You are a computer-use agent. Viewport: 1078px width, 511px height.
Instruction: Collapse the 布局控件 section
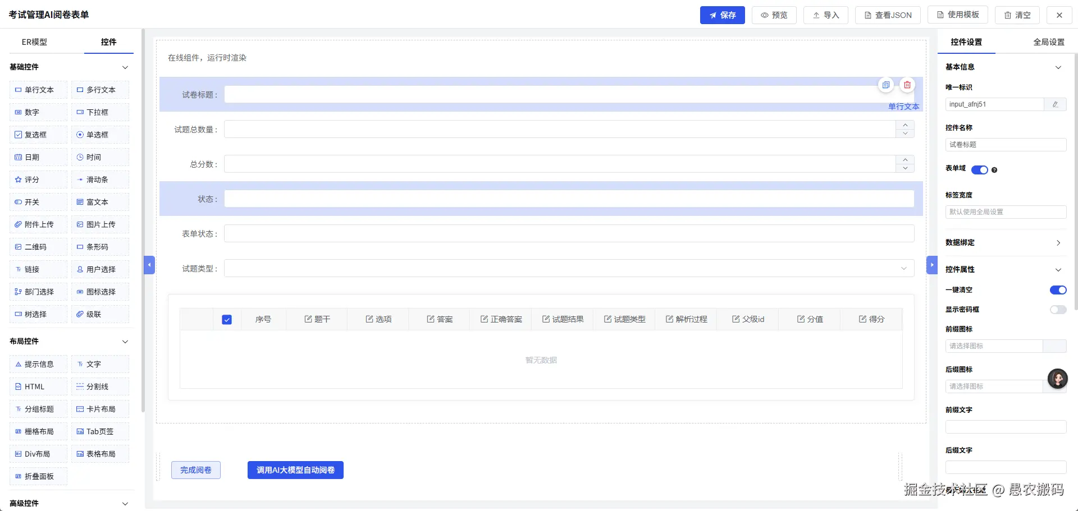coord(125,342)
